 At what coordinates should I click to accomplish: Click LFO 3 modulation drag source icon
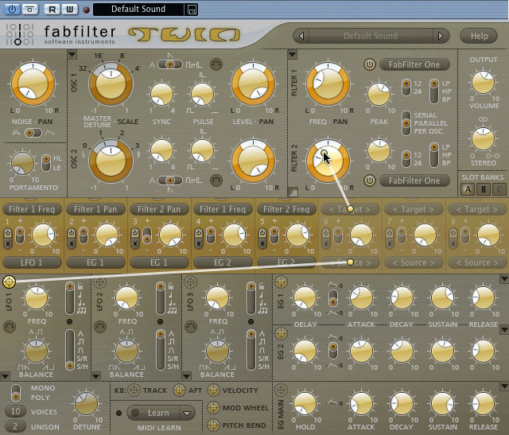coord(191,282)
